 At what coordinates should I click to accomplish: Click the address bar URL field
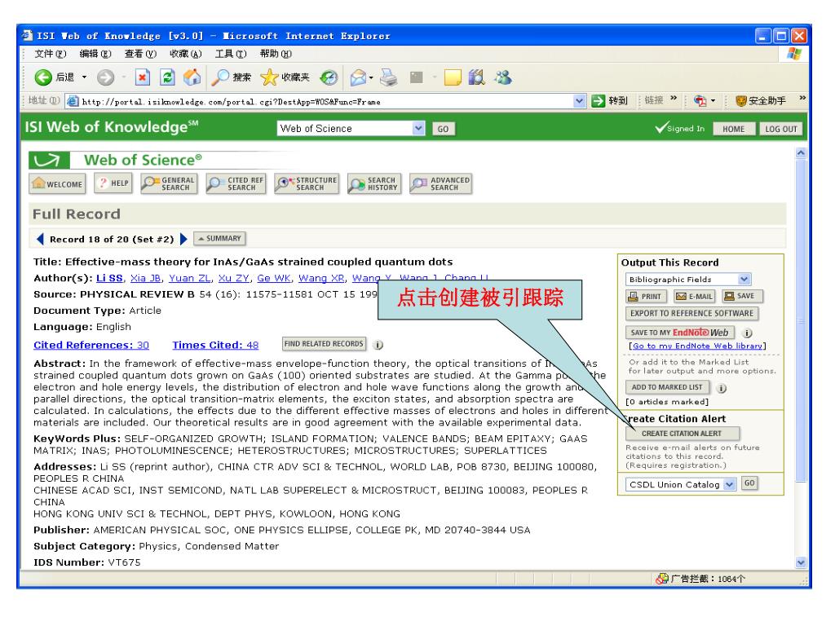[x=325, y=101]
